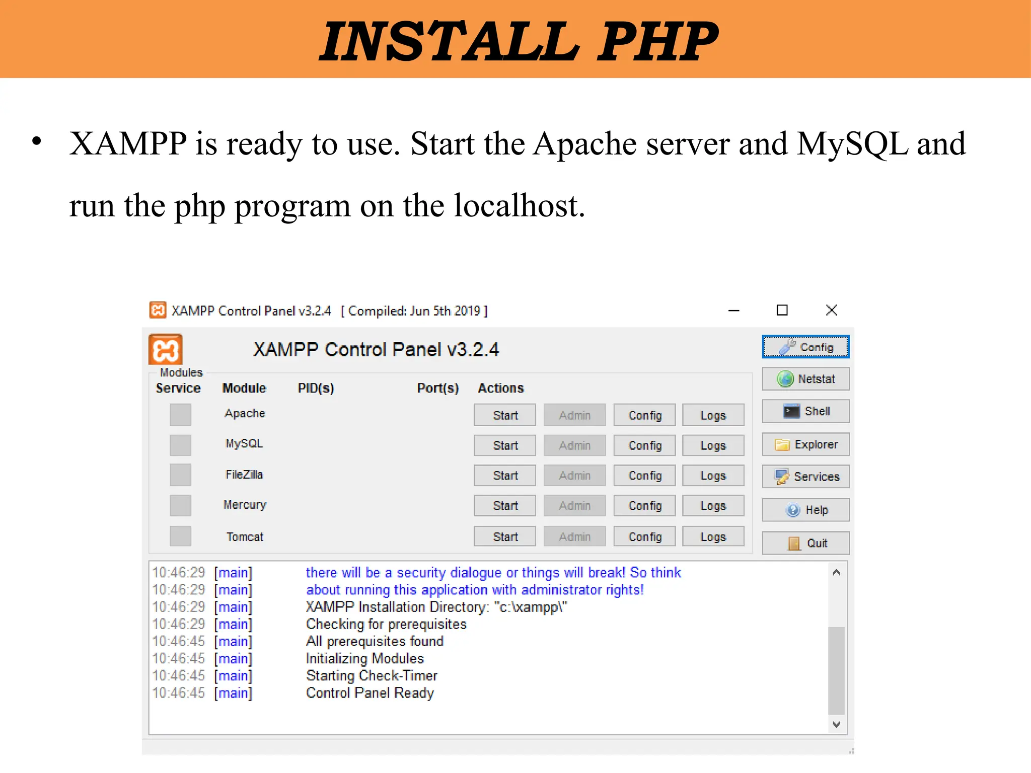Click the FileZilla Admin button
The width and height of the screenshot is (1031, 773).
(574, 476)
